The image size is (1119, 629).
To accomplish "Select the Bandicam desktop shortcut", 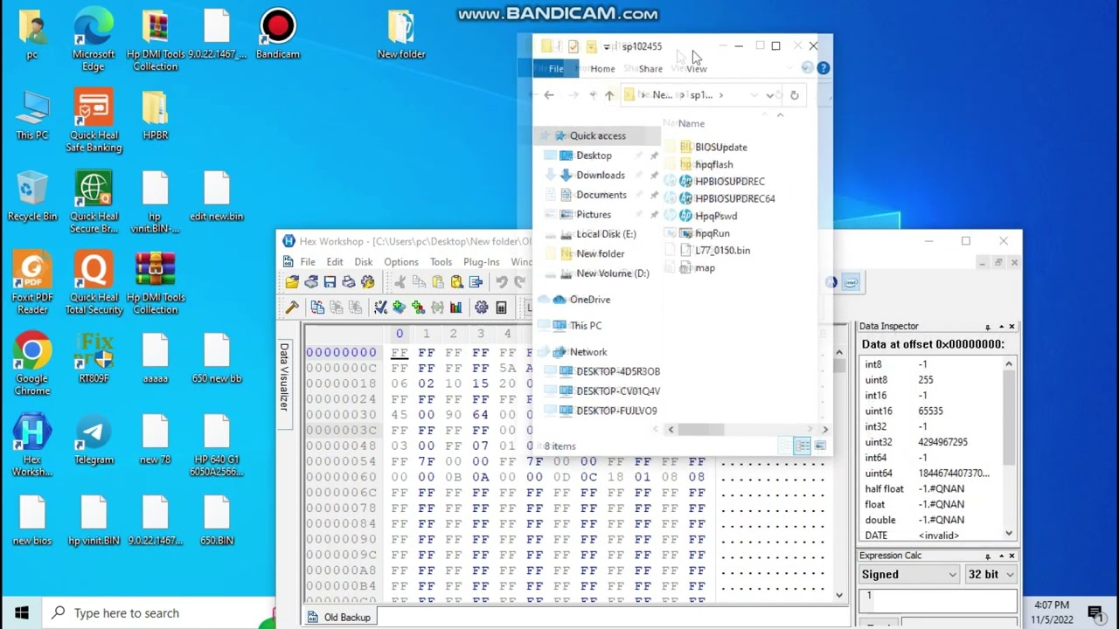I will 278,35.
